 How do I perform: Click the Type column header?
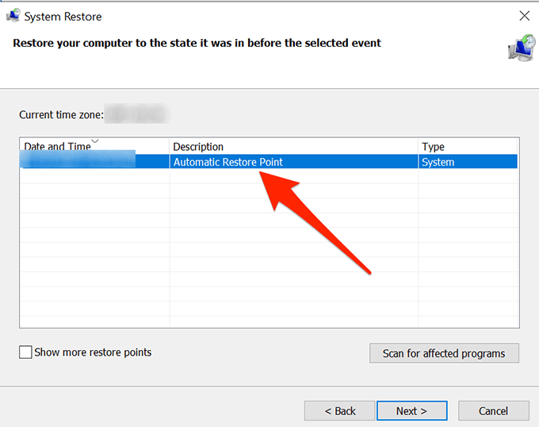[x=433, y=146]
